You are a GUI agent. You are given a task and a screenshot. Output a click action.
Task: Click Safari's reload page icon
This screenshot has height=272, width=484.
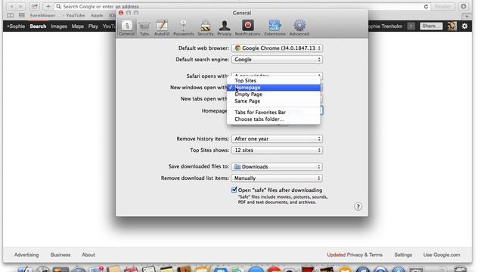tap(426, 7)
